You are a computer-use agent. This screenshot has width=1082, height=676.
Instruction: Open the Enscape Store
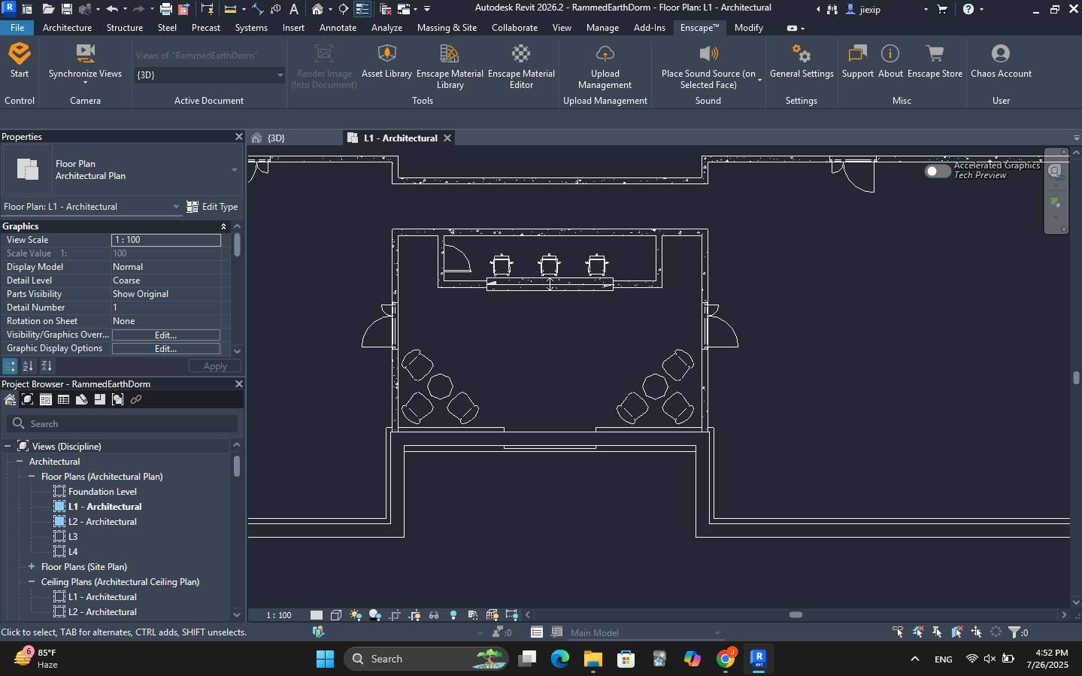(x=935, y=60)
